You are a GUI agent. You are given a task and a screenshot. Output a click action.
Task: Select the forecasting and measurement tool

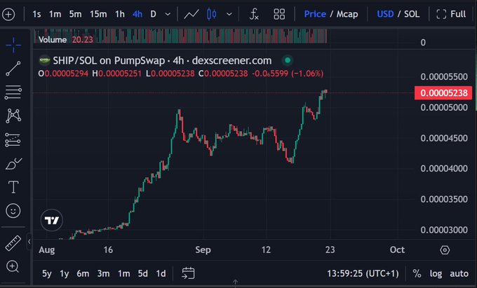pos(13,140)
